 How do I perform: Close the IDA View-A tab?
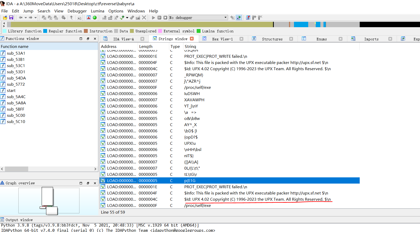click(142, 39)
